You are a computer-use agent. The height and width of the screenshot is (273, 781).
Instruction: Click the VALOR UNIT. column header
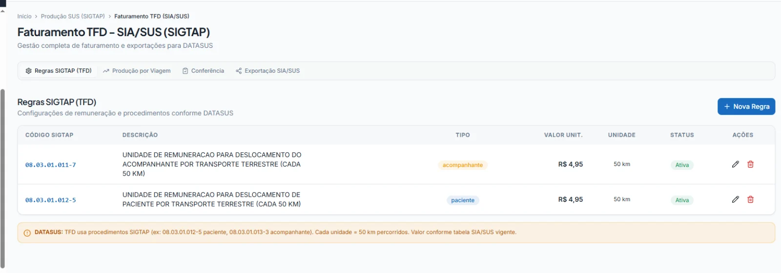click(563, 135)
